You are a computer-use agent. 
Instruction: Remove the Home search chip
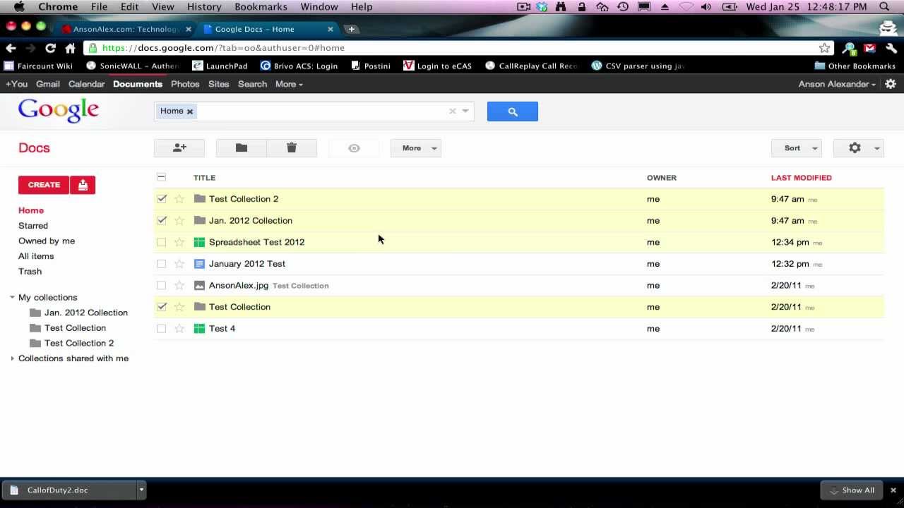click(x=190, y=111)
